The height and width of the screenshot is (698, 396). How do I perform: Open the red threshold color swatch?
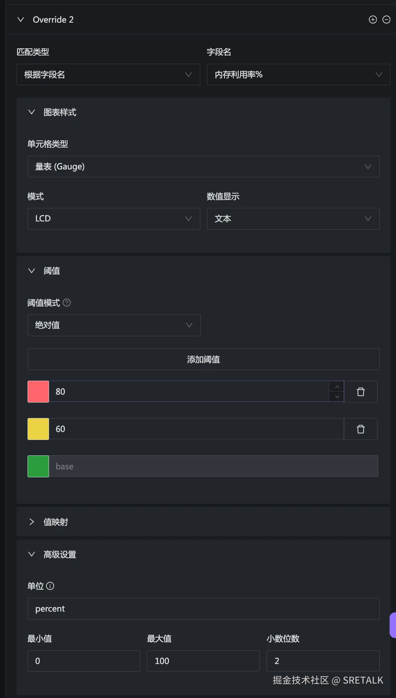pos(38,392)
